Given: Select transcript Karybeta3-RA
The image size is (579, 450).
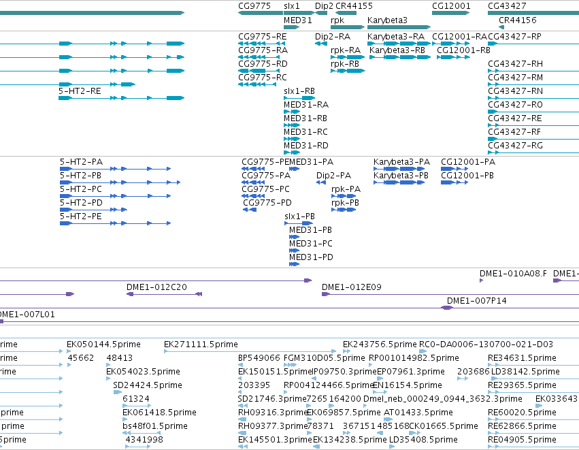Looking at the screenshot, I should (396, 37).
